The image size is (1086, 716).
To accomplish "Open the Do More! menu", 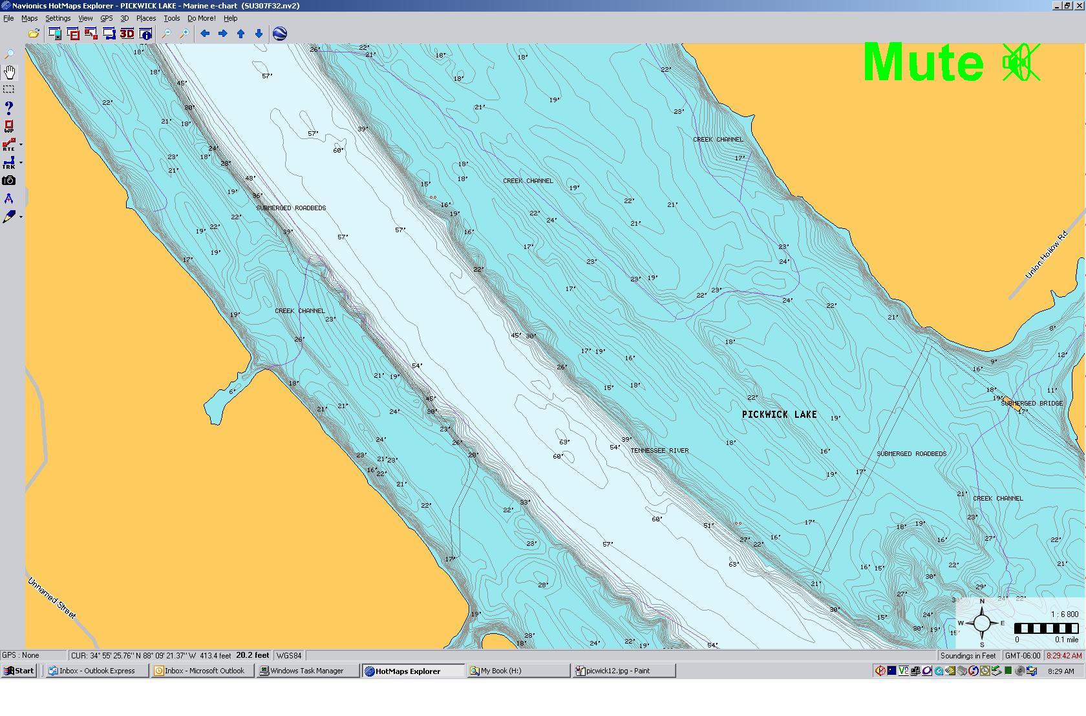I will coord(201,18).
